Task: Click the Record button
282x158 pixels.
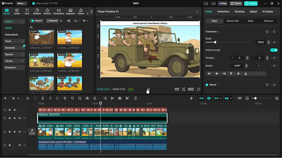Action: pos(52,21)
